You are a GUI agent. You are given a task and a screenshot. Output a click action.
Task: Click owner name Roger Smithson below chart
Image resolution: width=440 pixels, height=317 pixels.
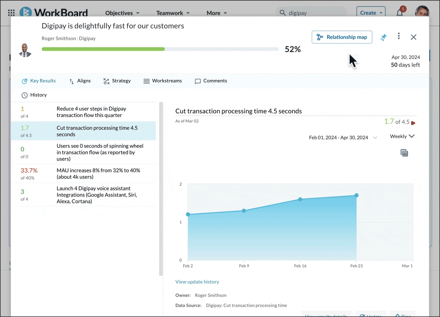211,295
